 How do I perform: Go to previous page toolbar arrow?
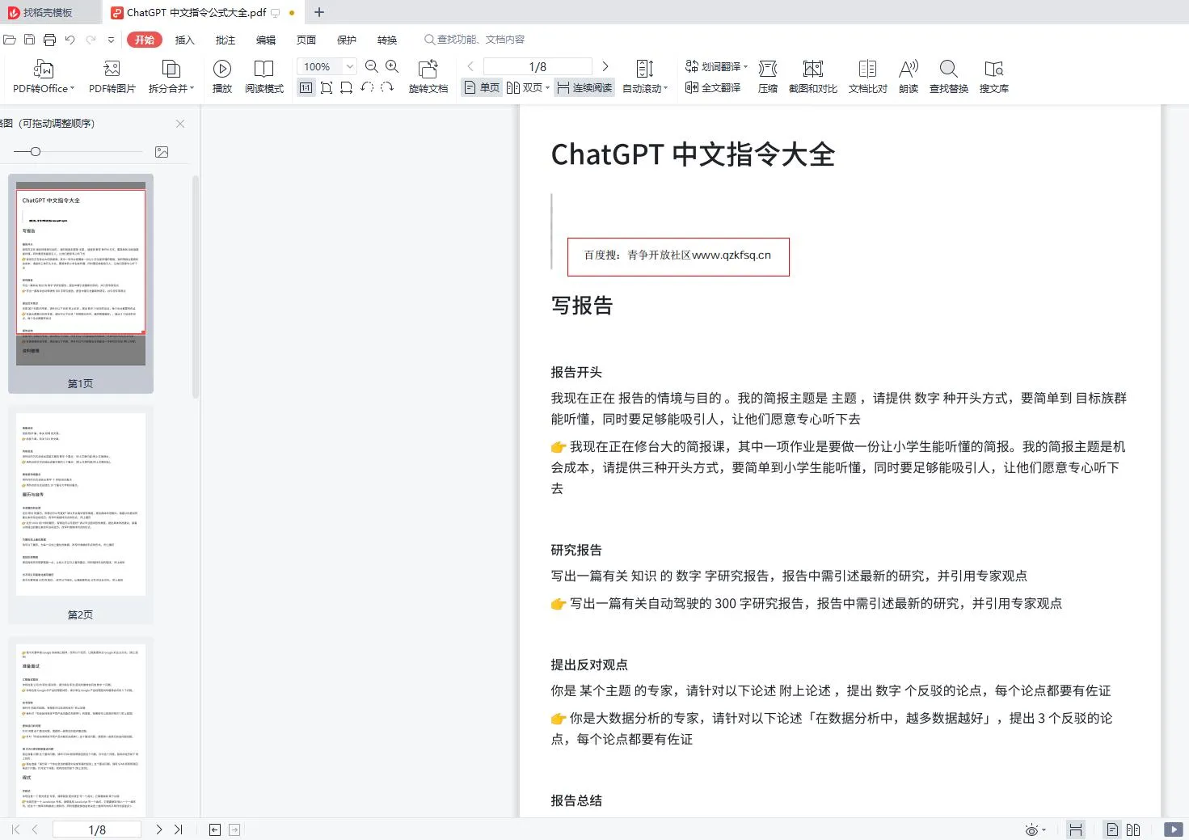click(470, 66)
